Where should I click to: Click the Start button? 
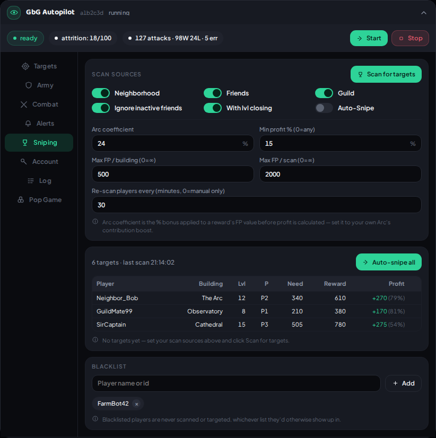[369, 38]
